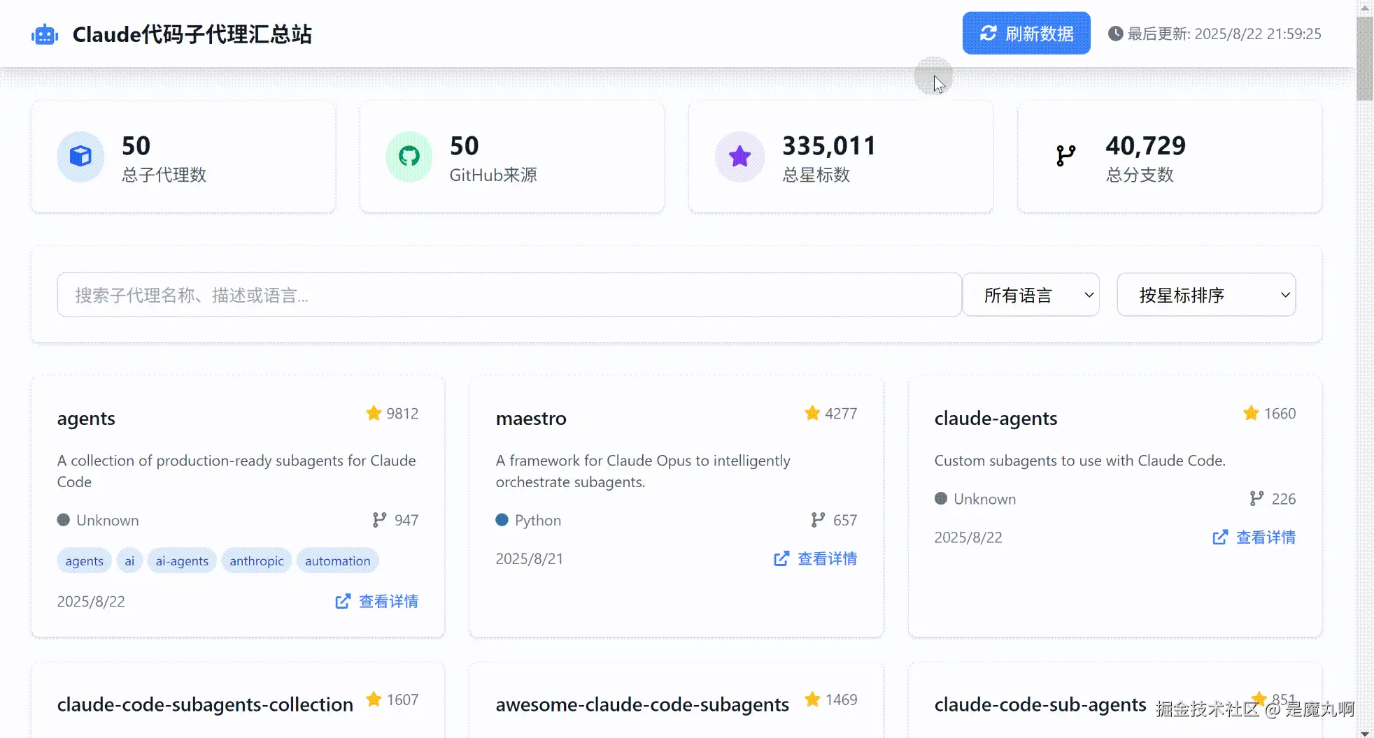Select the 'ai-agents' tag chip

coord(182,560)
